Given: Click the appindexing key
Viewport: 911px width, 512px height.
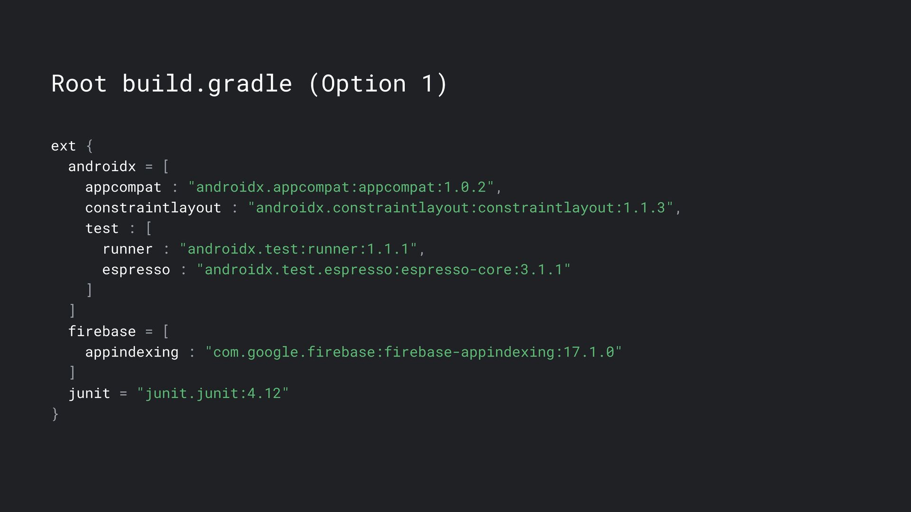Looking at the screenshot, I should pos(132,352).
